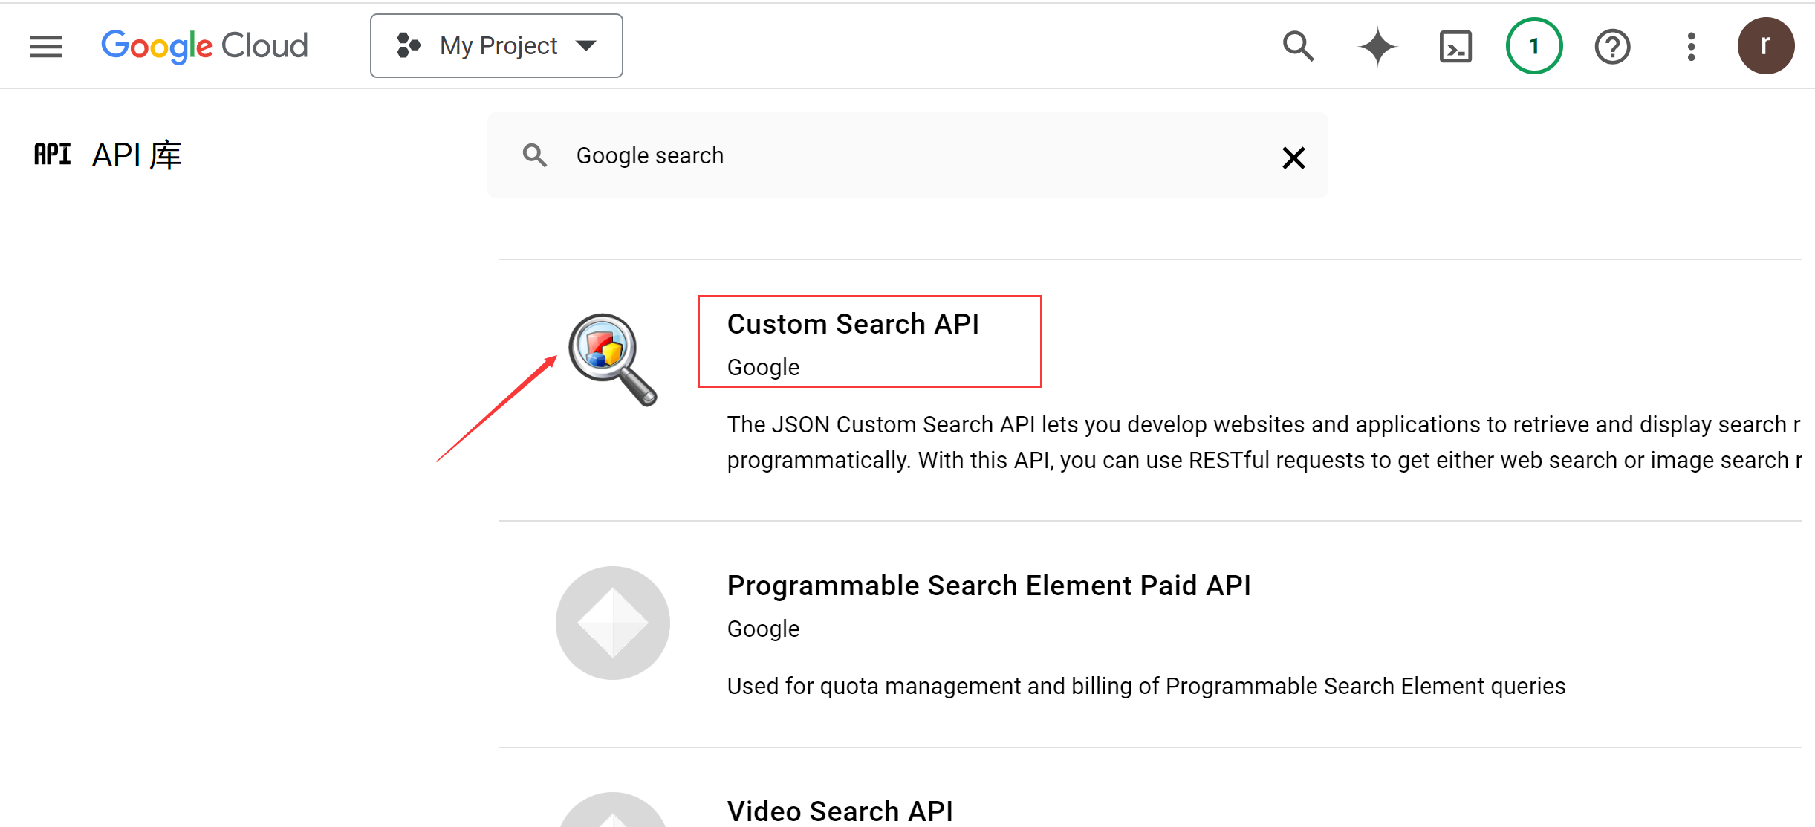The image size is (1815, 827).
Task: Open notifications badge showing 1
Action: [1534, 46]
